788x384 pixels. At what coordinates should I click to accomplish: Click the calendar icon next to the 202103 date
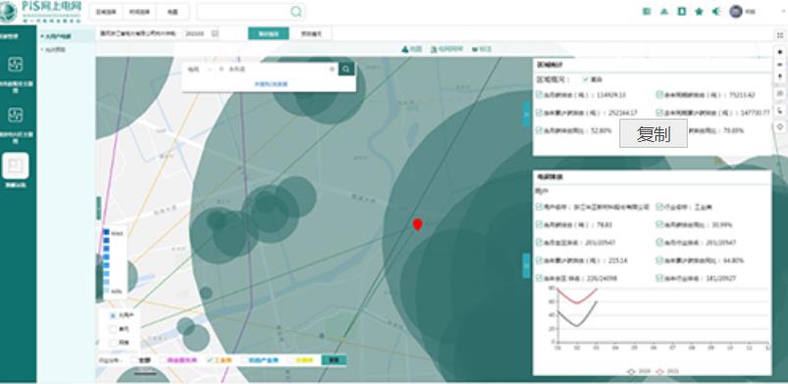click(215, 33)
